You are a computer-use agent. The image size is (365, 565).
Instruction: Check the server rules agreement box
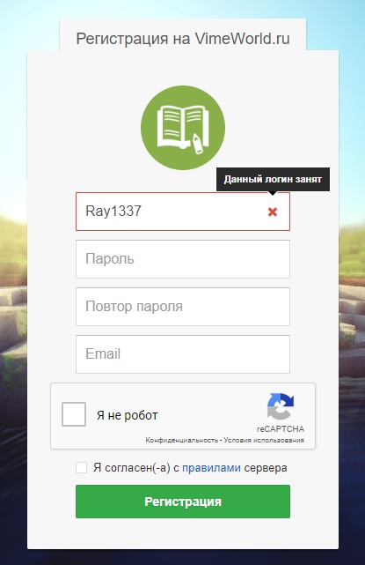click(x=81, y=468)
